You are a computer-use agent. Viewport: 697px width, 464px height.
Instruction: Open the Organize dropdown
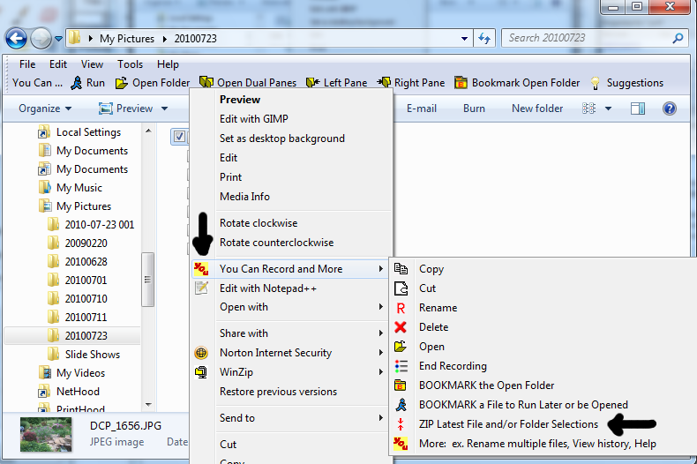pos(45,109)
